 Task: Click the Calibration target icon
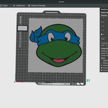point(14,6)
